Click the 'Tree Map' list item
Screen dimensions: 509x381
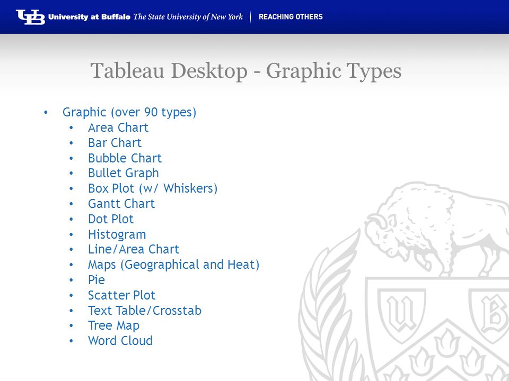coord(113,326)
